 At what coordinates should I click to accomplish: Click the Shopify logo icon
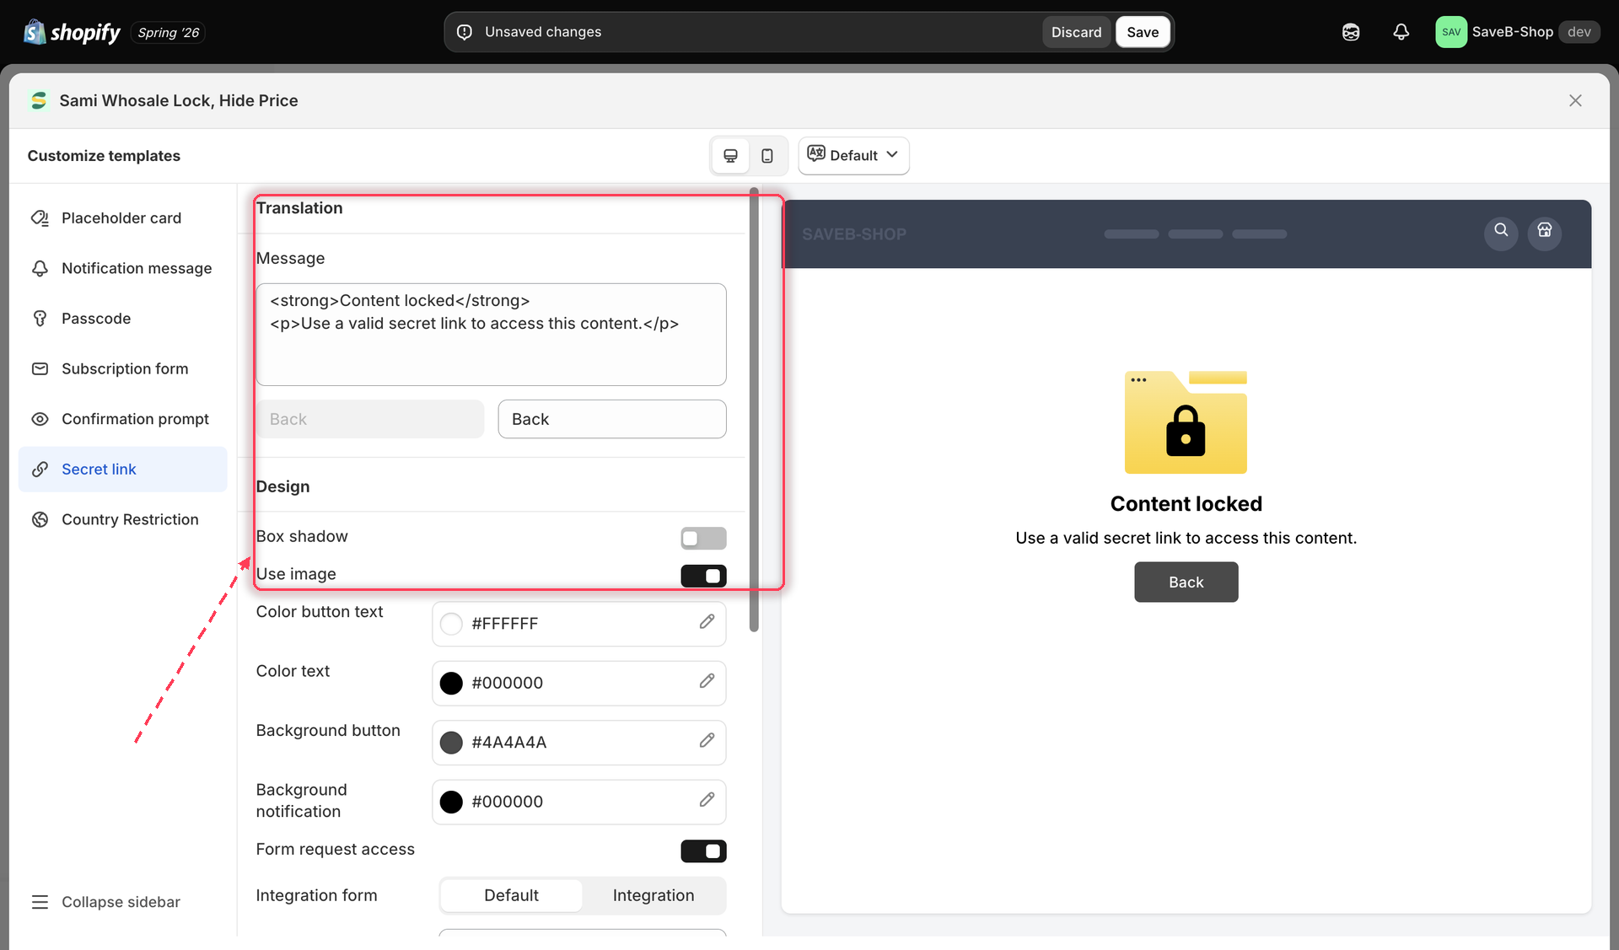(x=34, y=32)
